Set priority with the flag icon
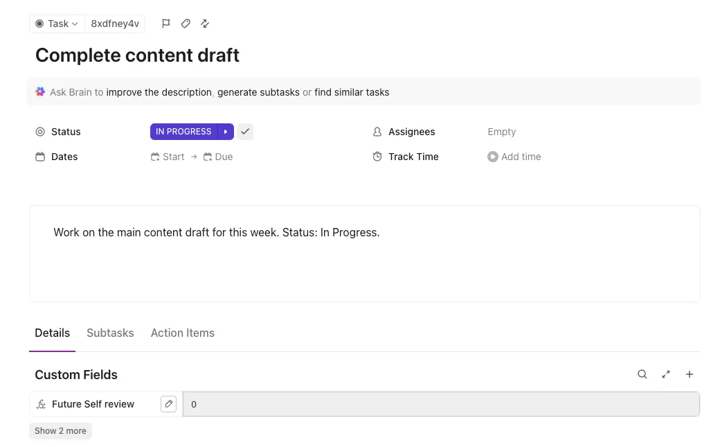Screen dimensions: 711x447 coord(166,24)
